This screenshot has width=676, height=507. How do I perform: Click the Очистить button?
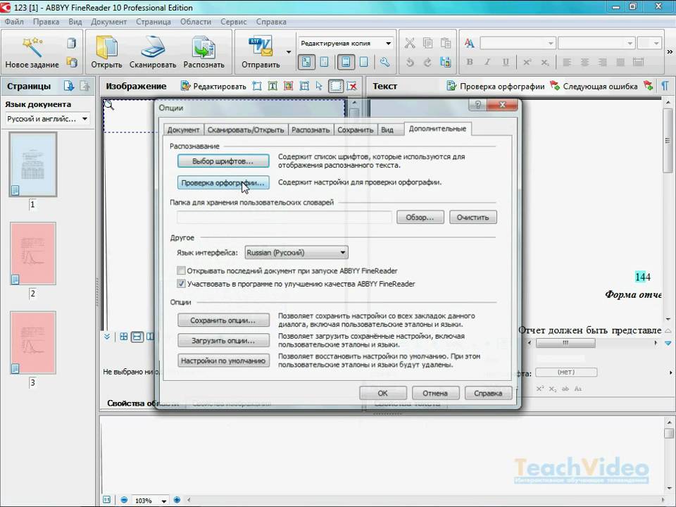click(x=473, y=218)
